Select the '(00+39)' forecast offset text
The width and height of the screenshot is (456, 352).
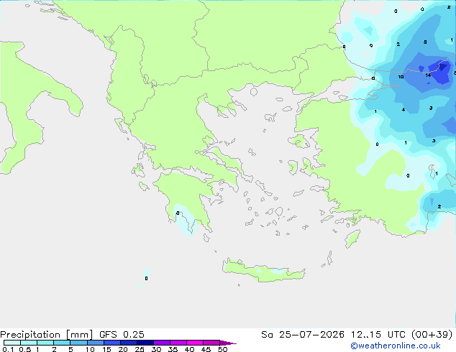coord(432,335)
